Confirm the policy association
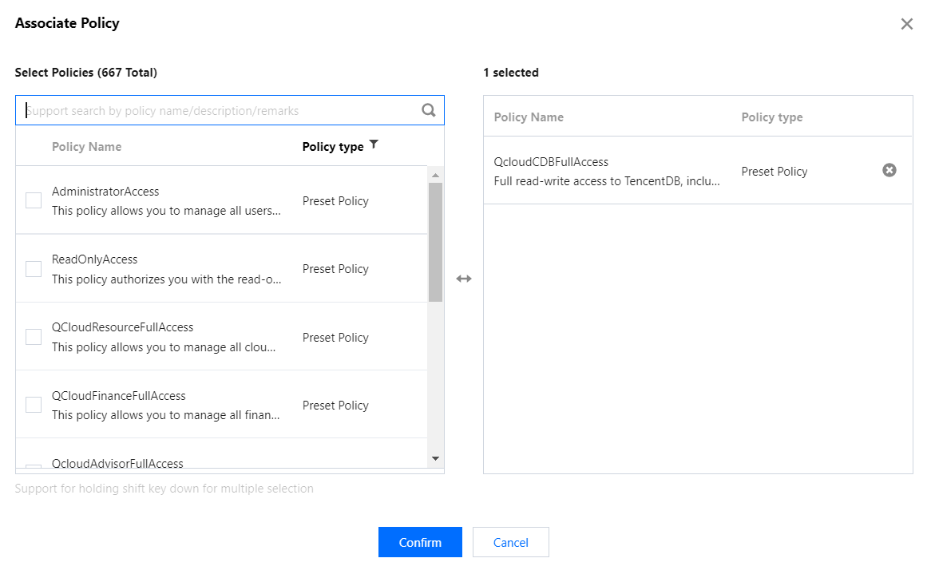This screenshot has height=570, width=927. pos(420,542)
